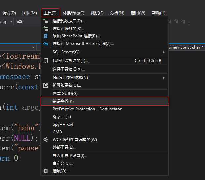Viewport: 205px width, 180px height.
Task: Click the Extensions and Updates icon
Action: 46,85
